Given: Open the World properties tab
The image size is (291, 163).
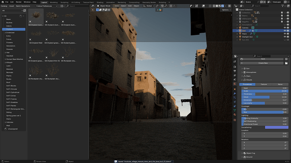Looking at the screenshot, I should click(235, 84).
